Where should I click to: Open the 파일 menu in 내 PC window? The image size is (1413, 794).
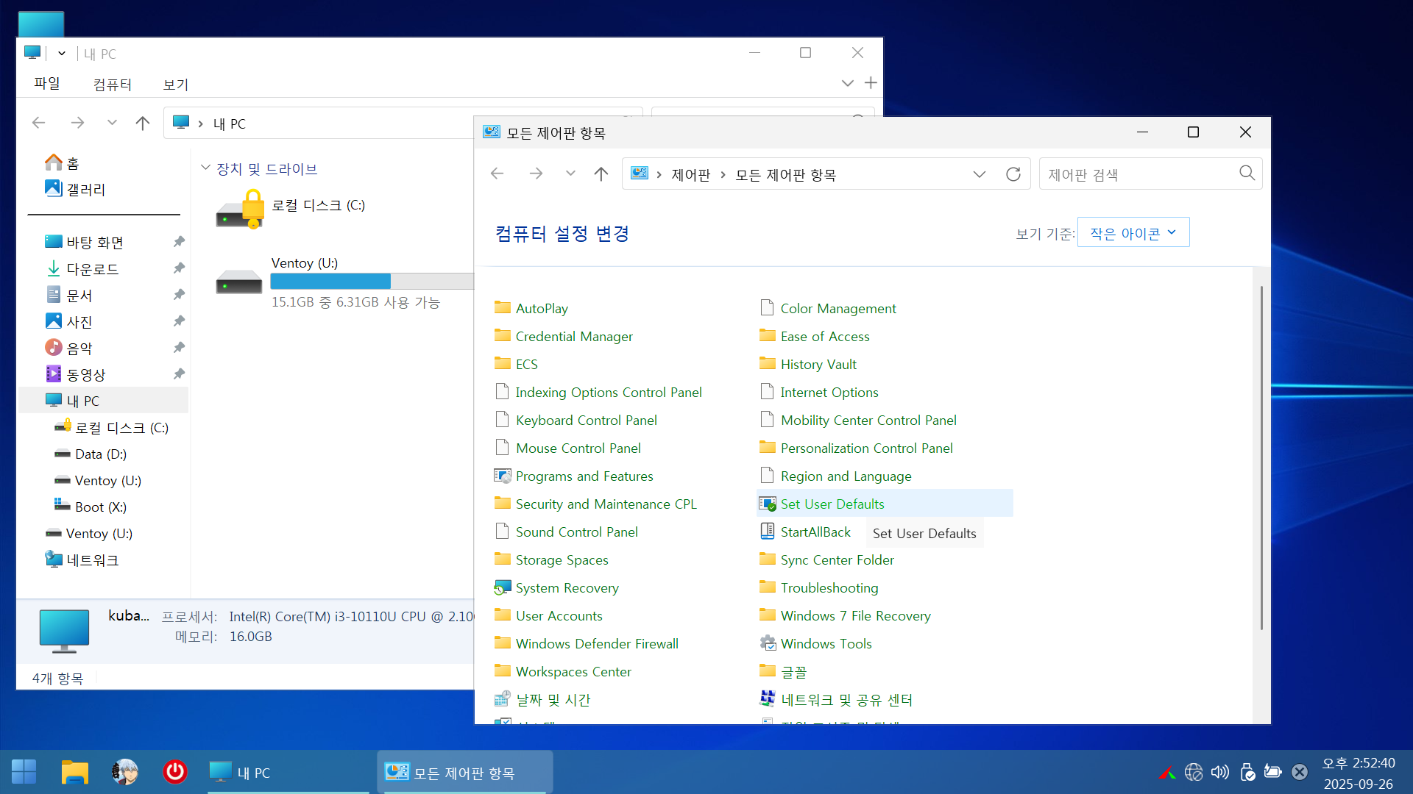click(47, 84)
